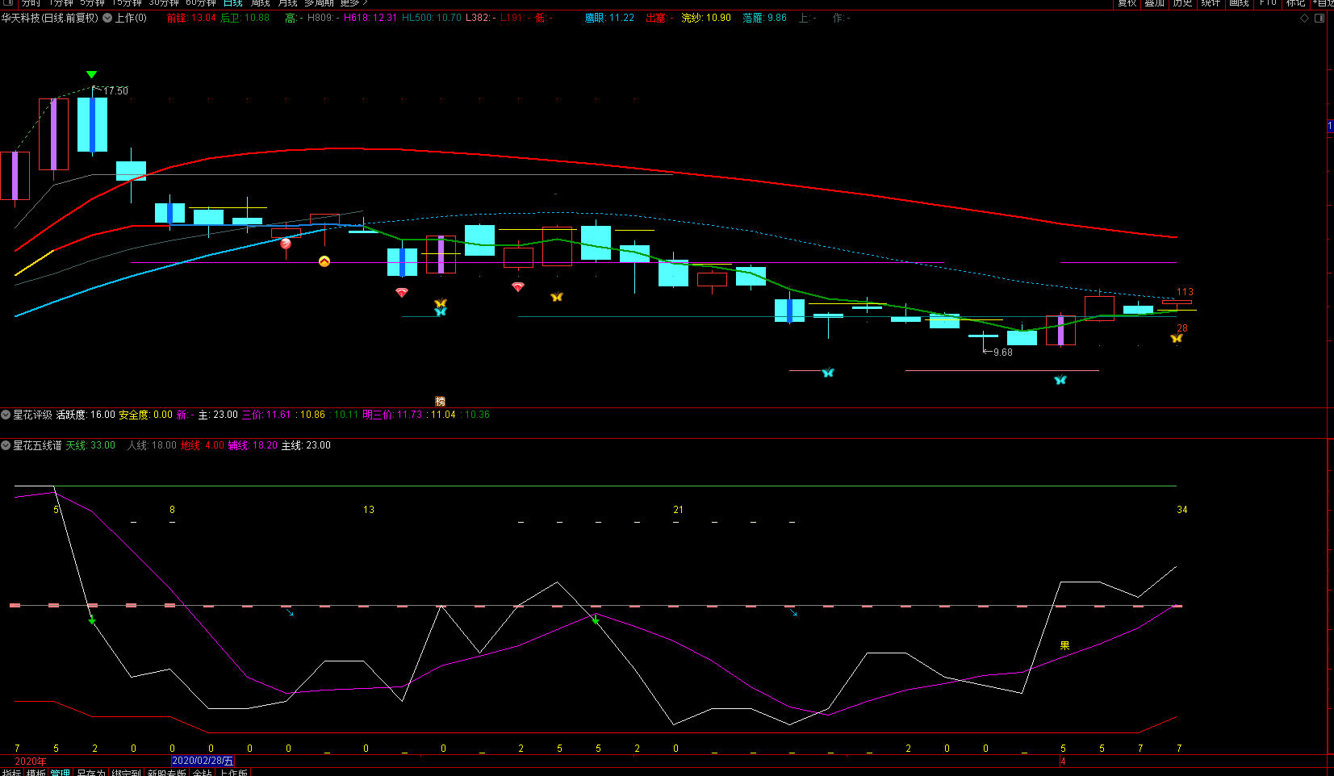
Task: Click the 画线 draw-line button
Action: click(1239, 3)
